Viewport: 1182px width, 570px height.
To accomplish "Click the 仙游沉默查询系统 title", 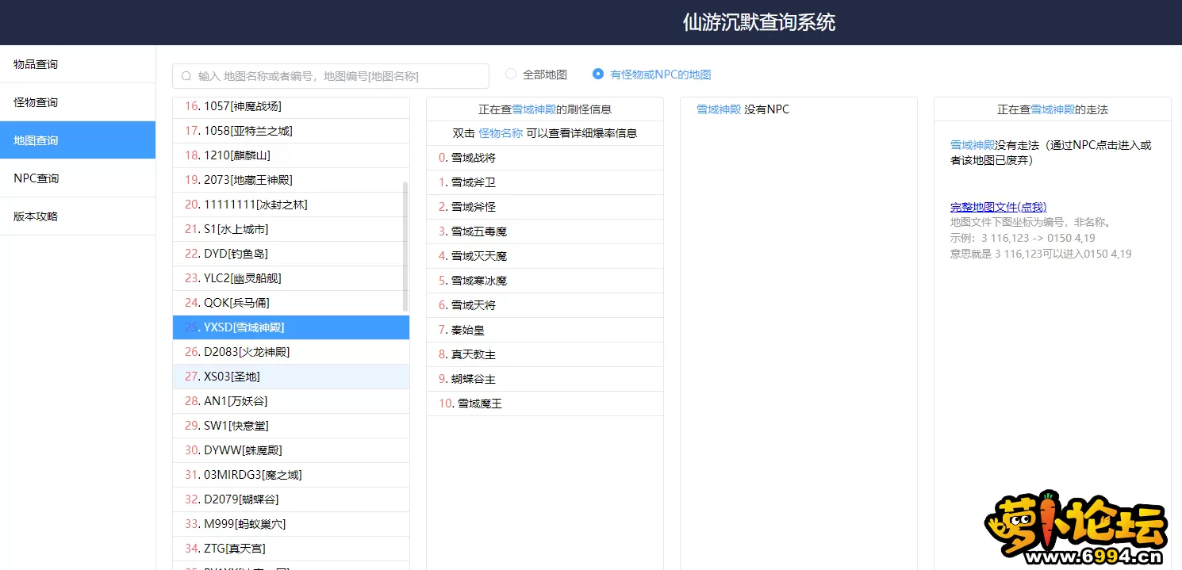I will click(x=759, y=22).
